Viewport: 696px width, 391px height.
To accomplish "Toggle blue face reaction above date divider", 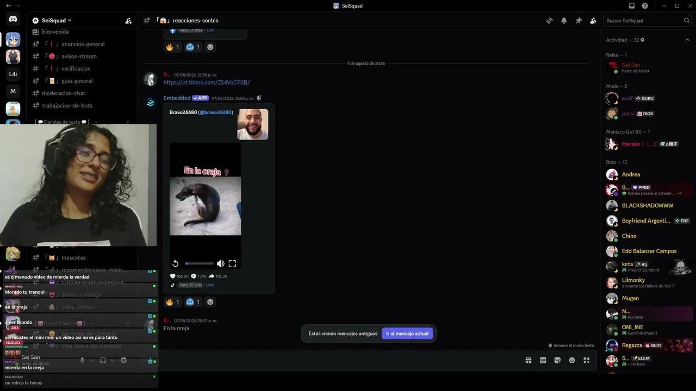I will 192,47.
